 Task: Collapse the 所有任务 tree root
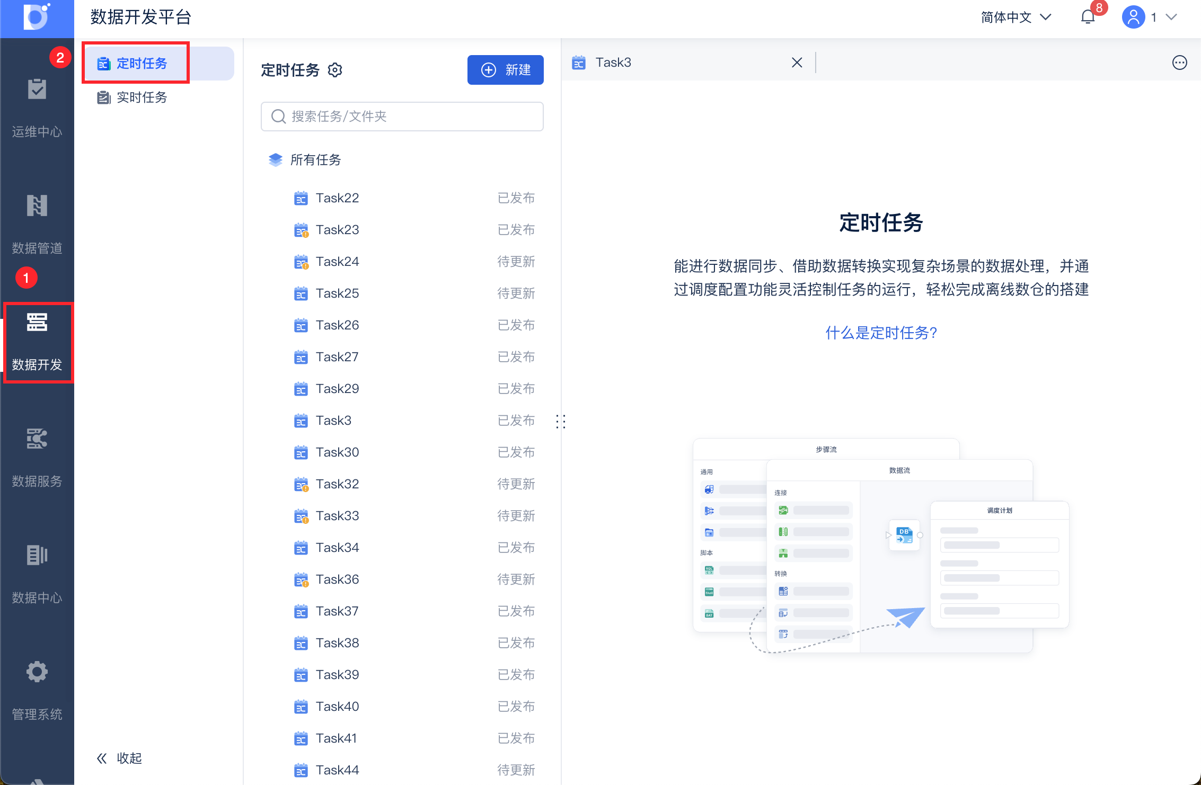315,160
